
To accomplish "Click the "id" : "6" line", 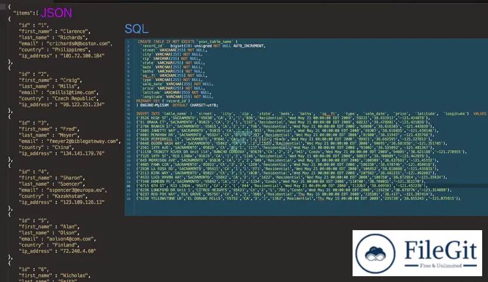I will (34, 269).
